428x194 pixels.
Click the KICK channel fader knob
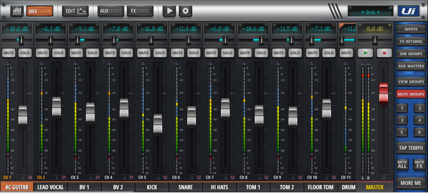(158, 124)
